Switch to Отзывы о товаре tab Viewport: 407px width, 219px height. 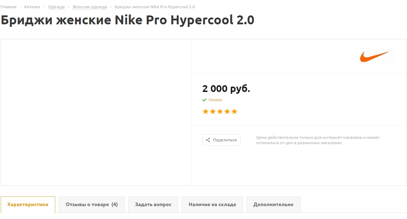(x=92, y=204)
